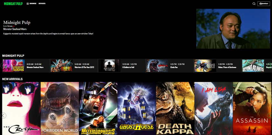Open Metamorphosis movie poster
The width and height of the screenshot is (272, 135).
[x=98, y=108]
